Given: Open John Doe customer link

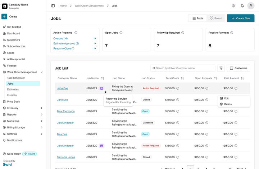Looking at the screenshot, I should (63, 88).
